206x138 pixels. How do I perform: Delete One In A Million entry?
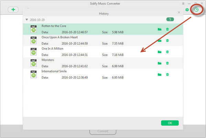(167, 52)
